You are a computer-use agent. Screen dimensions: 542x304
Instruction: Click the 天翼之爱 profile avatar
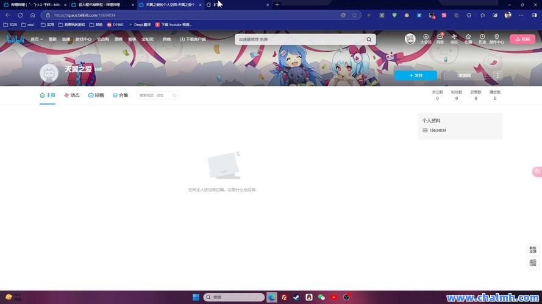pyautogui.click(x=49, y=73)
